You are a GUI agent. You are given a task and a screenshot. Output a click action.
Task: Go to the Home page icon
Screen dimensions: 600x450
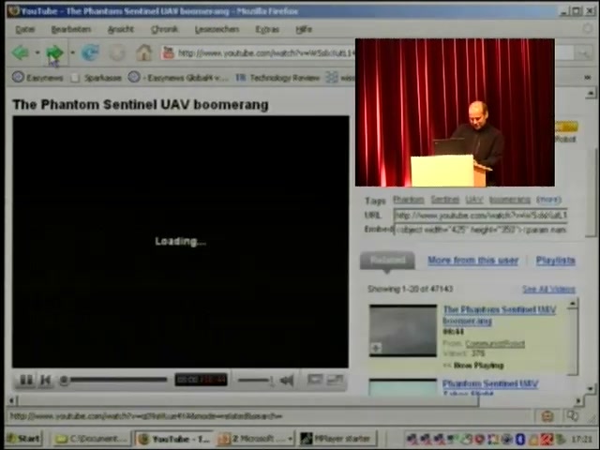click(x=144, y=52)
